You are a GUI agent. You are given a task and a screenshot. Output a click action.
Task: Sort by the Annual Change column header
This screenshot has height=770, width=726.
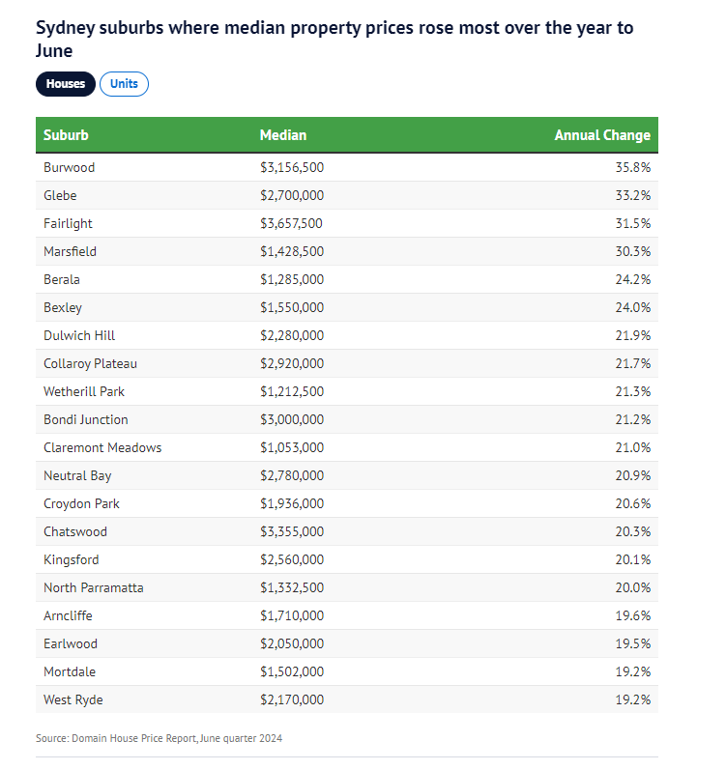(601, 135)
